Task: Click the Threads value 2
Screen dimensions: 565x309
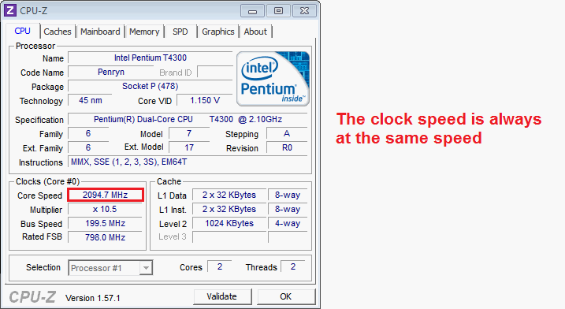Action: tap(293, 266)
